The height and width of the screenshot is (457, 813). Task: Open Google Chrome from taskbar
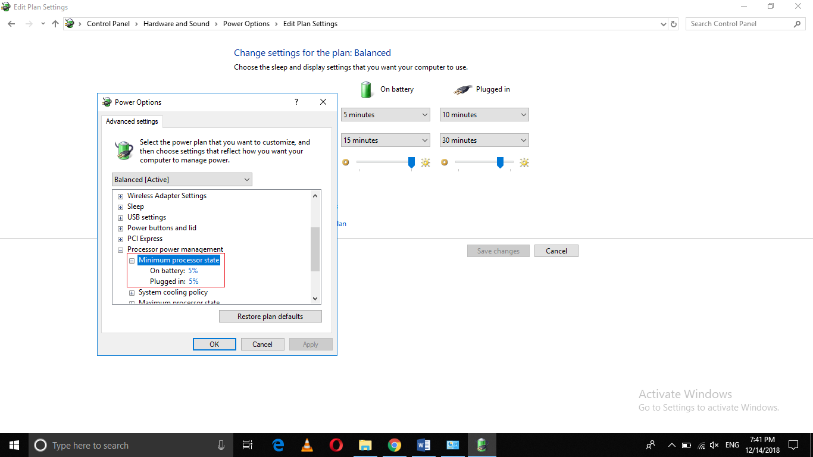pos(394,445)
